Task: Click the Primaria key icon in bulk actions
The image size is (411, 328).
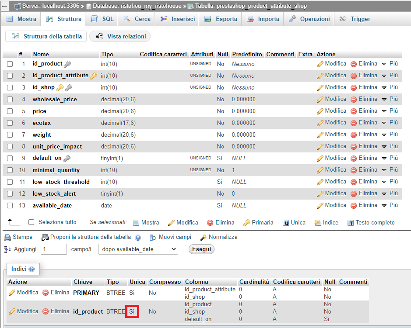Action: 247,223
